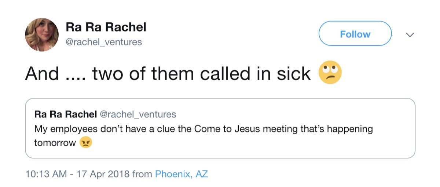Select the gray @rachel_ventures handle inside the quoted tweet
This screenshot has width=440, height=187.
(138, 114)
